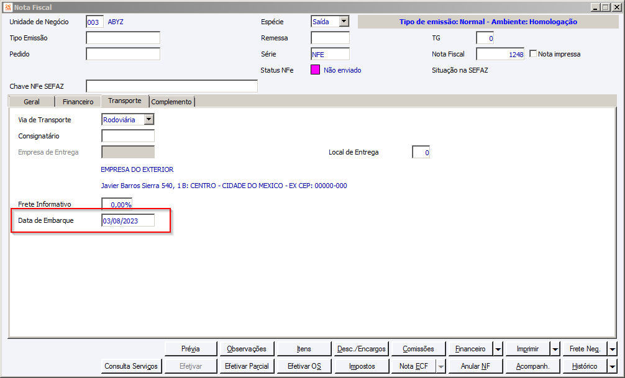Click the Nota Fiscal window title icon
The image size is (625, 378).
(x=7, y=7)
